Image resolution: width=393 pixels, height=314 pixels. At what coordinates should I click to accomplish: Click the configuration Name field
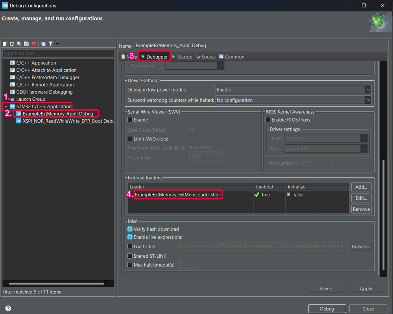click(261, 46)
